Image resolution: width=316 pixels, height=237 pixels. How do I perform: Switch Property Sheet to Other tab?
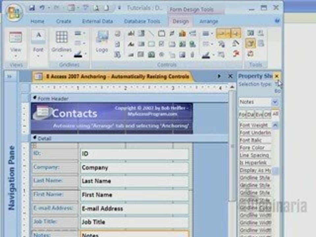click(267, 115)
